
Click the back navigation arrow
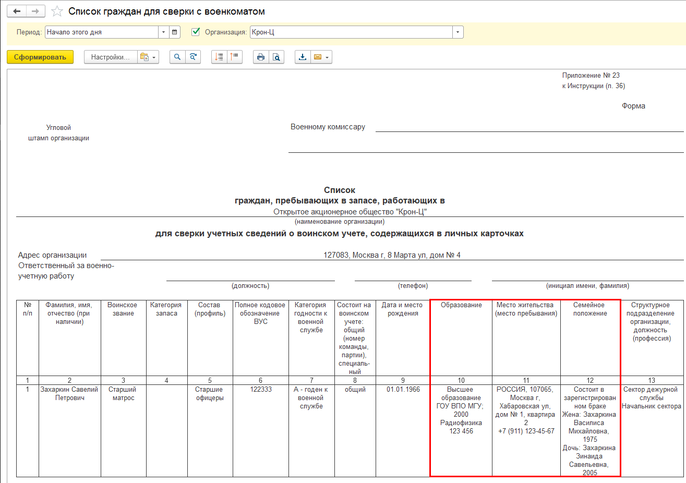click(17, 11)
